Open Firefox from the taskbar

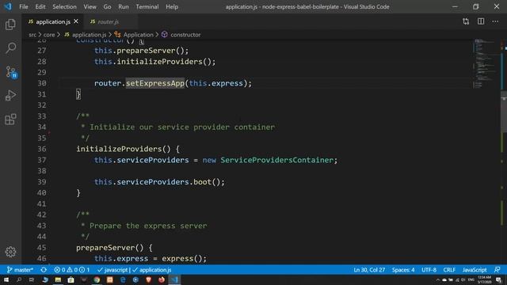162,279
